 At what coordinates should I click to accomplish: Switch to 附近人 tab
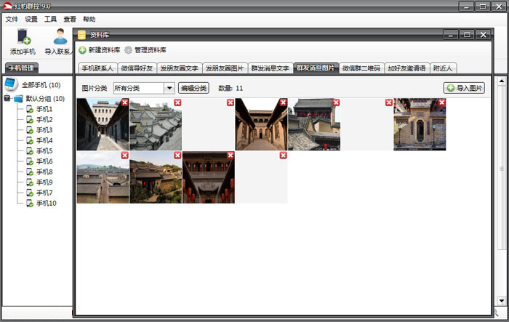tap(443, 68)
